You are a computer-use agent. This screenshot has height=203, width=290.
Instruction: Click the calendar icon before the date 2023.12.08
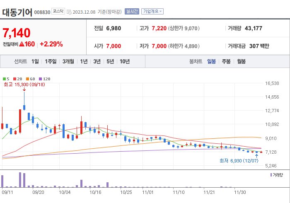click(x=69, y=12)
